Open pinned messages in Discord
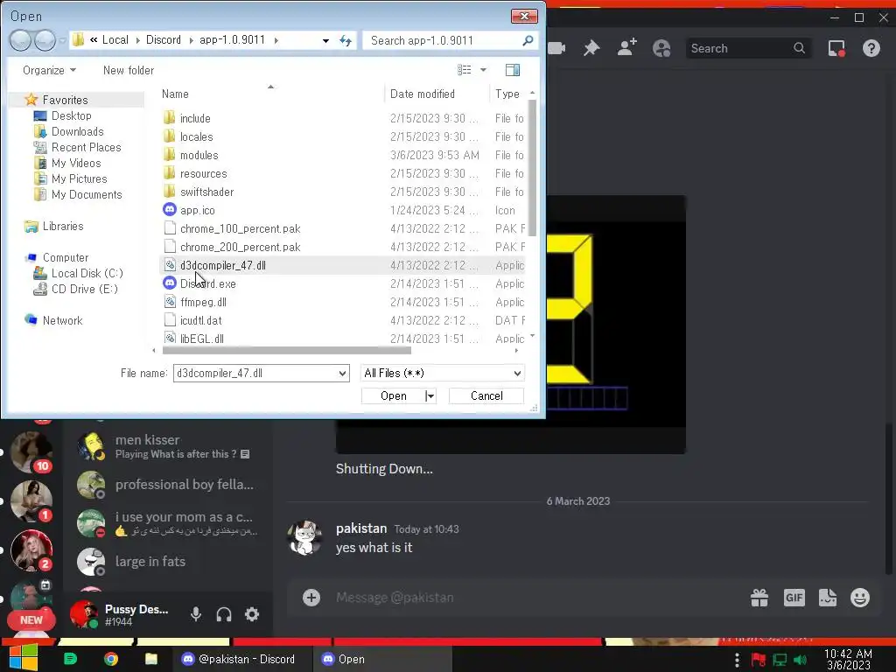Image resolution: width=896 pixels, height=672 pixels. (591, 49)
